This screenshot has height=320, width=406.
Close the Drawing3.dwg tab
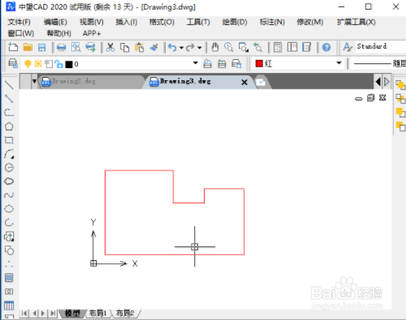[244, 82]
